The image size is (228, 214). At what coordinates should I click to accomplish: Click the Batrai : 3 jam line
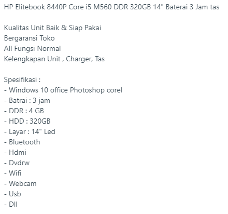(x=27, y=101)
